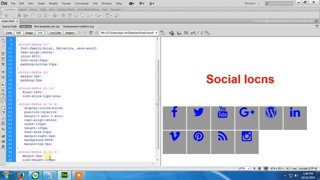
Task: Click the volume icon in system tray
Action: (296, 175)
